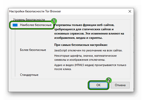Click the blue security level slider handle

pyautogui.click(x=15, y=25)
